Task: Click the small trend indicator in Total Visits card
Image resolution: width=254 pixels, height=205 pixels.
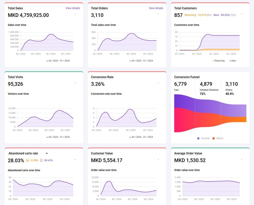Action: click(x=75, y=83)
